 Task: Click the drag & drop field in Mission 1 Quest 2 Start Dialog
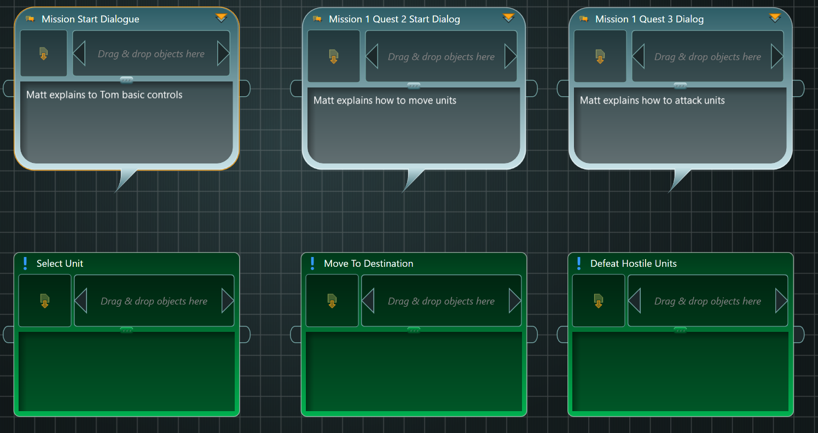coord(441,56)
